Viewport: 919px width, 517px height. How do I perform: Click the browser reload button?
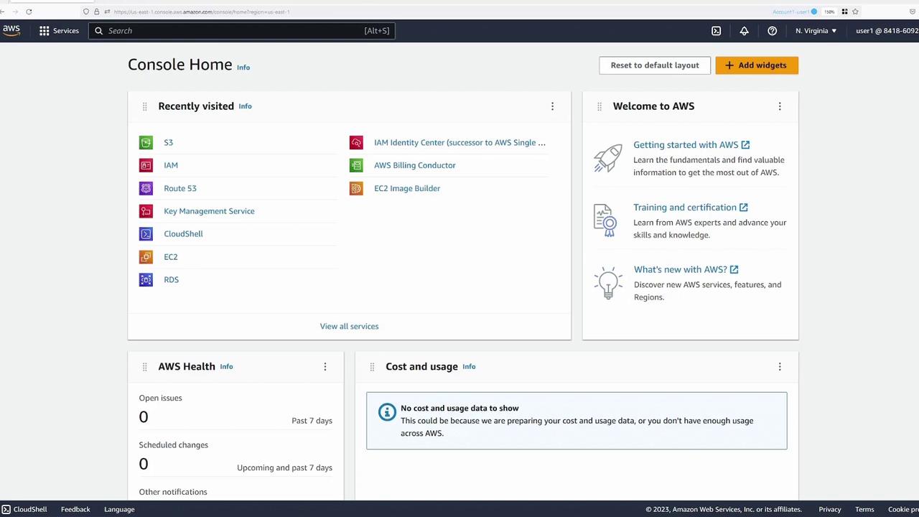[x=29, y=11]
